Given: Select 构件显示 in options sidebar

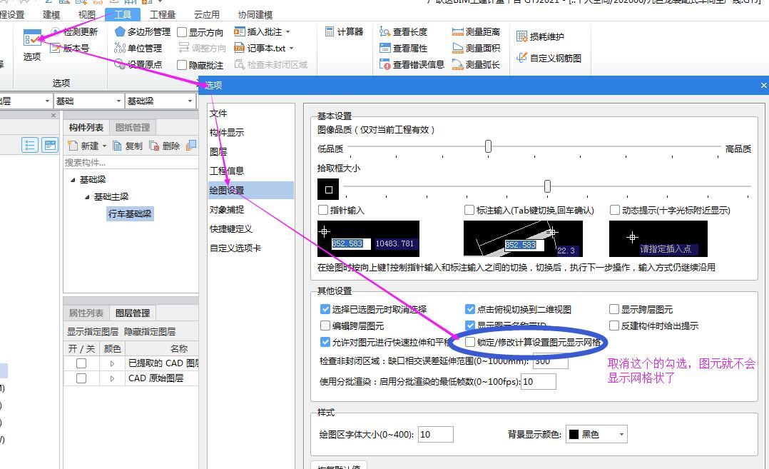Looking at the screenshot, I should pyautogui.click(x=227, y=133).
